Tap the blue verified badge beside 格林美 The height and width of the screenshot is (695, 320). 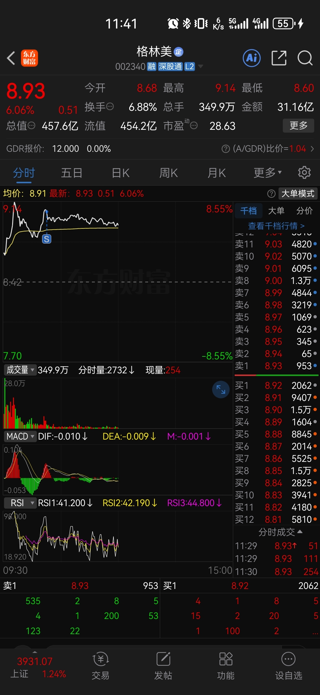pos(178,52)
